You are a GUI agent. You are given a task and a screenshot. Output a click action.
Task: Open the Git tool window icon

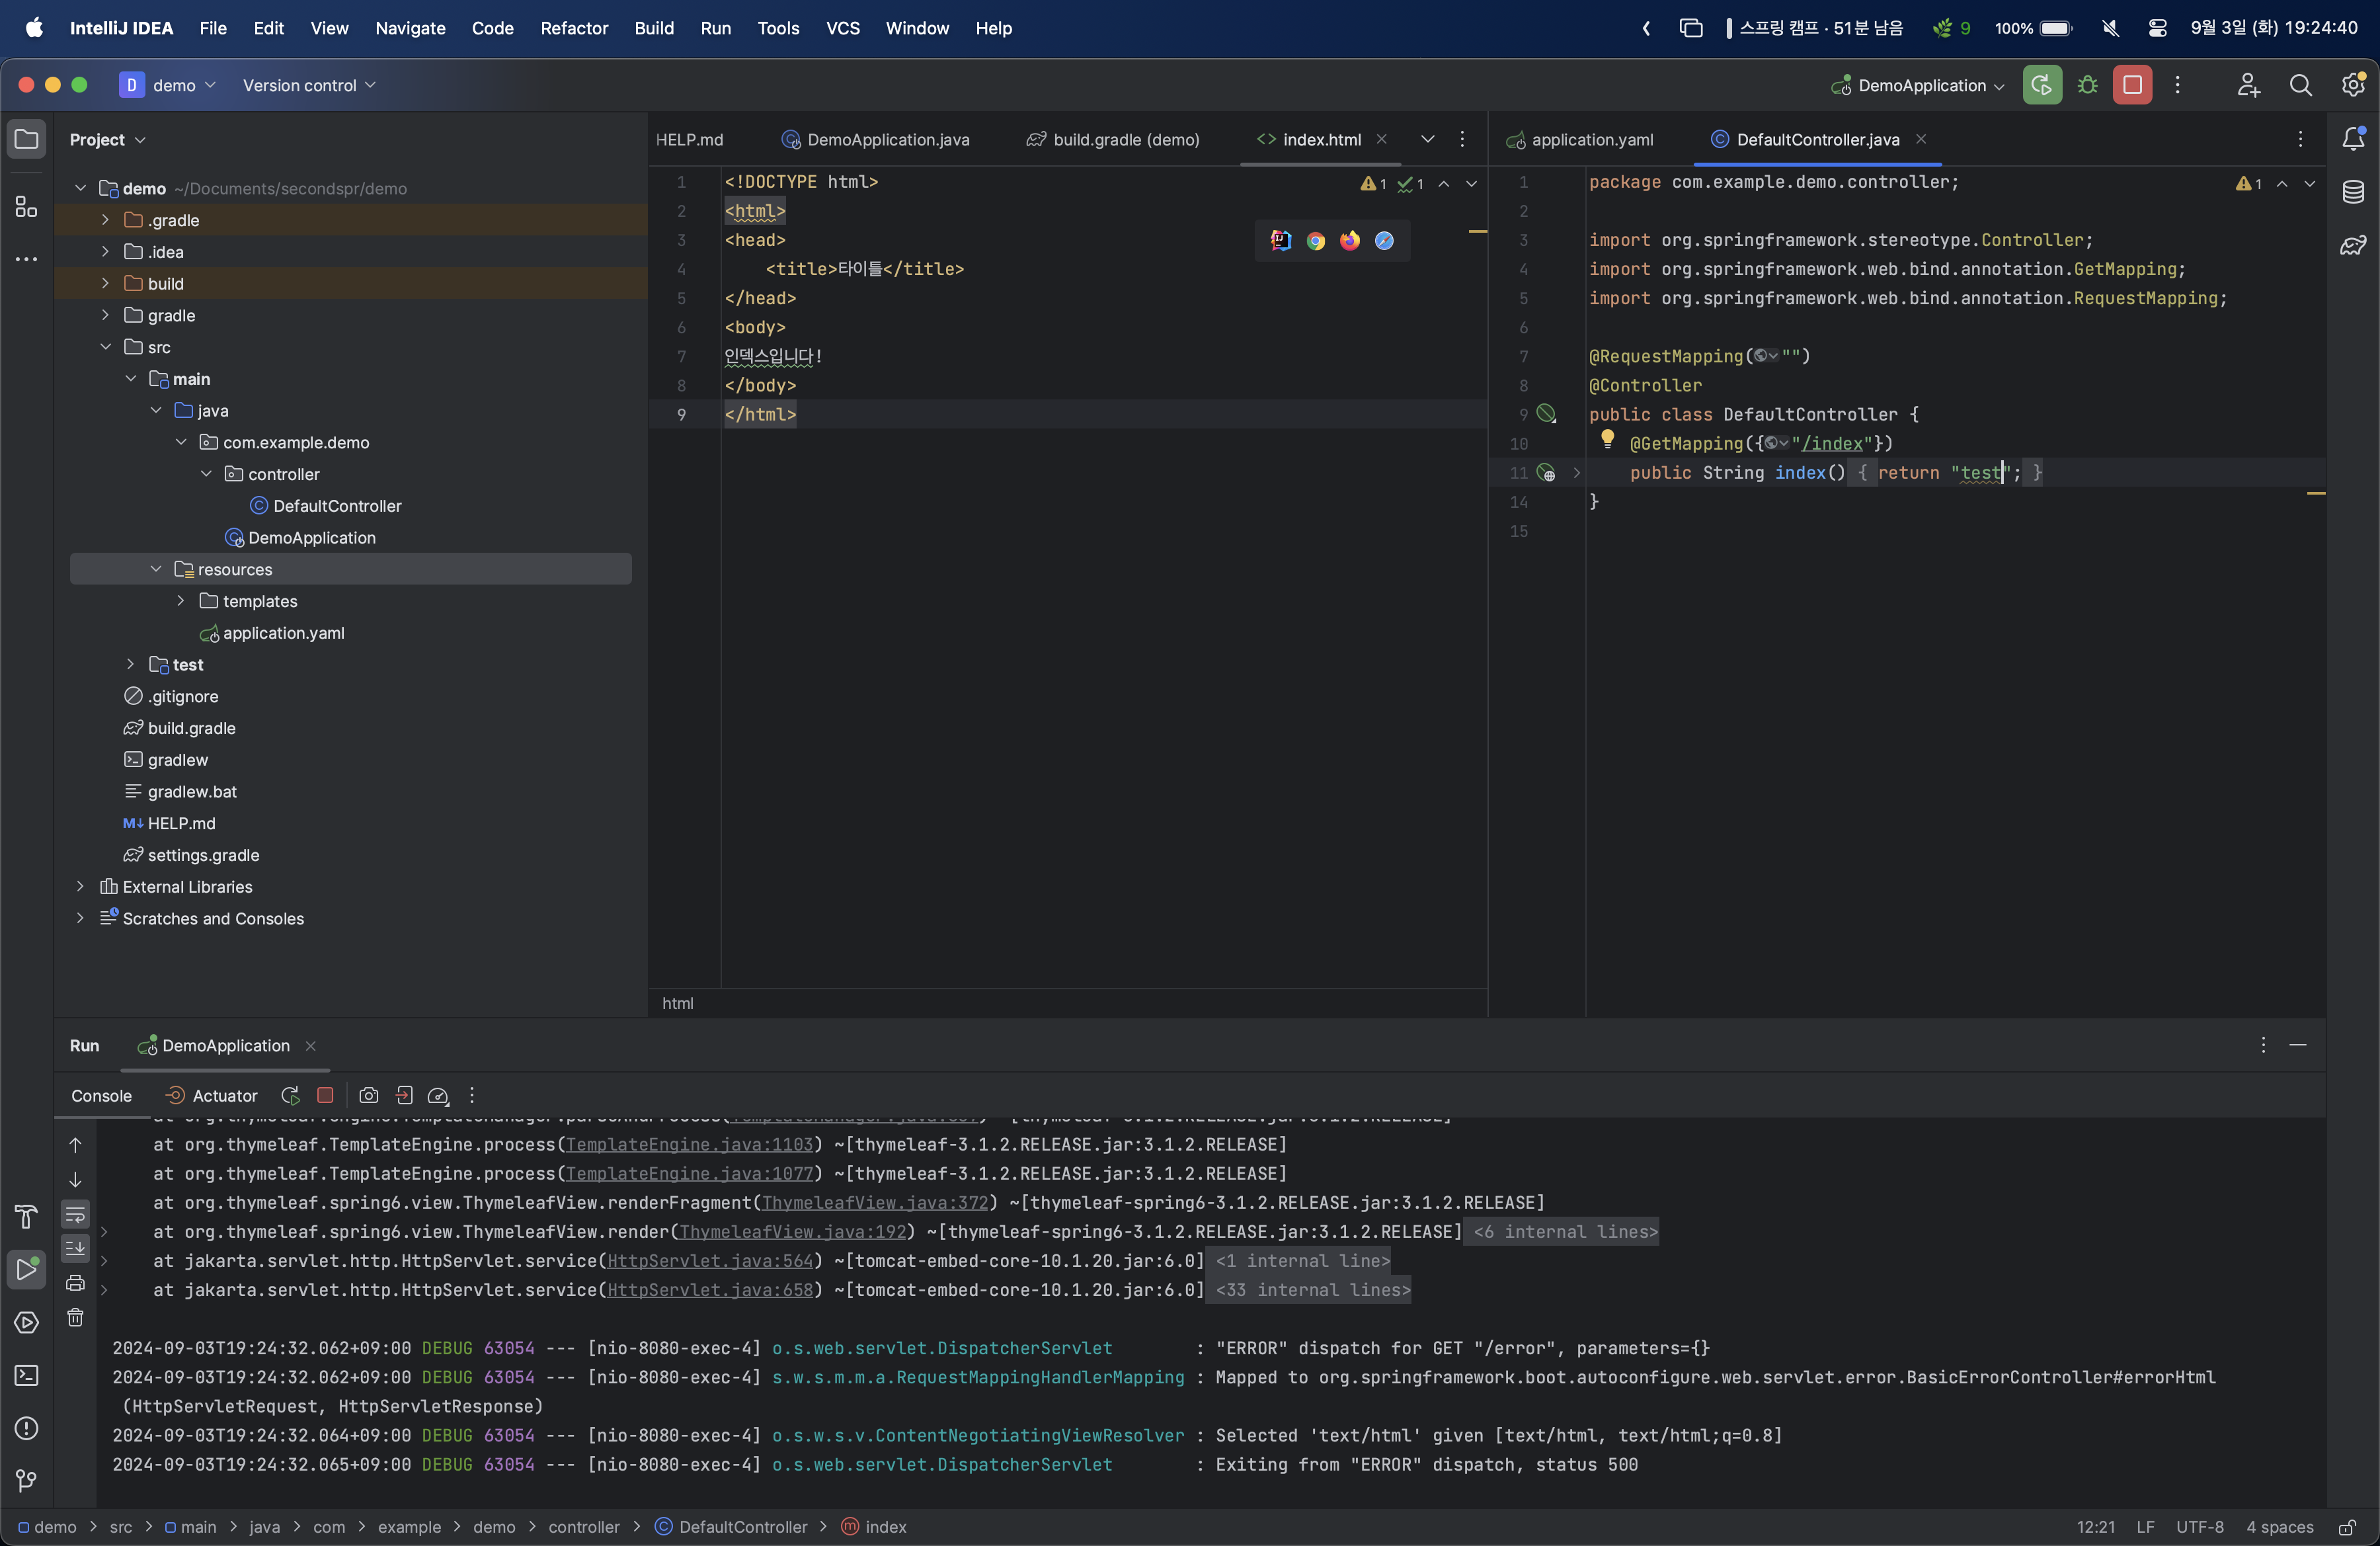[x=27, y=1480]
